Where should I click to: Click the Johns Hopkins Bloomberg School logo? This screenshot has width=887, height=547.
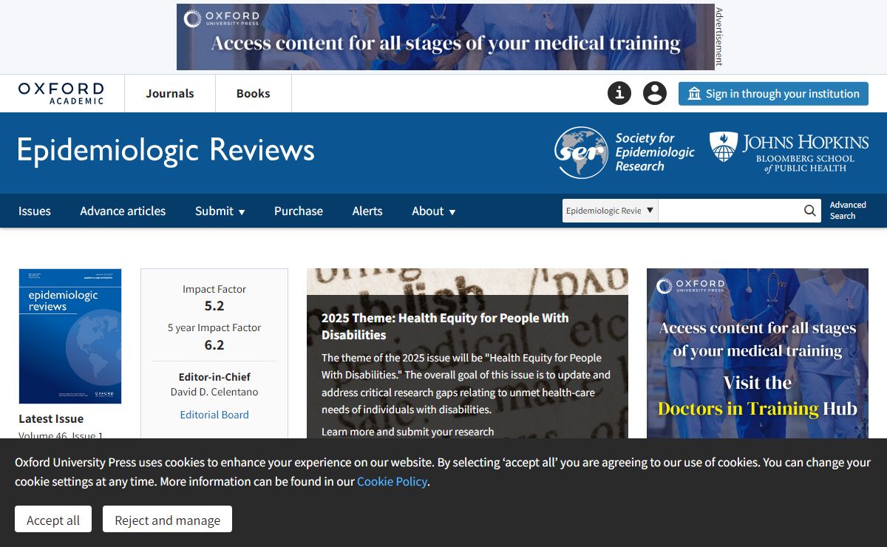[789, 152]
